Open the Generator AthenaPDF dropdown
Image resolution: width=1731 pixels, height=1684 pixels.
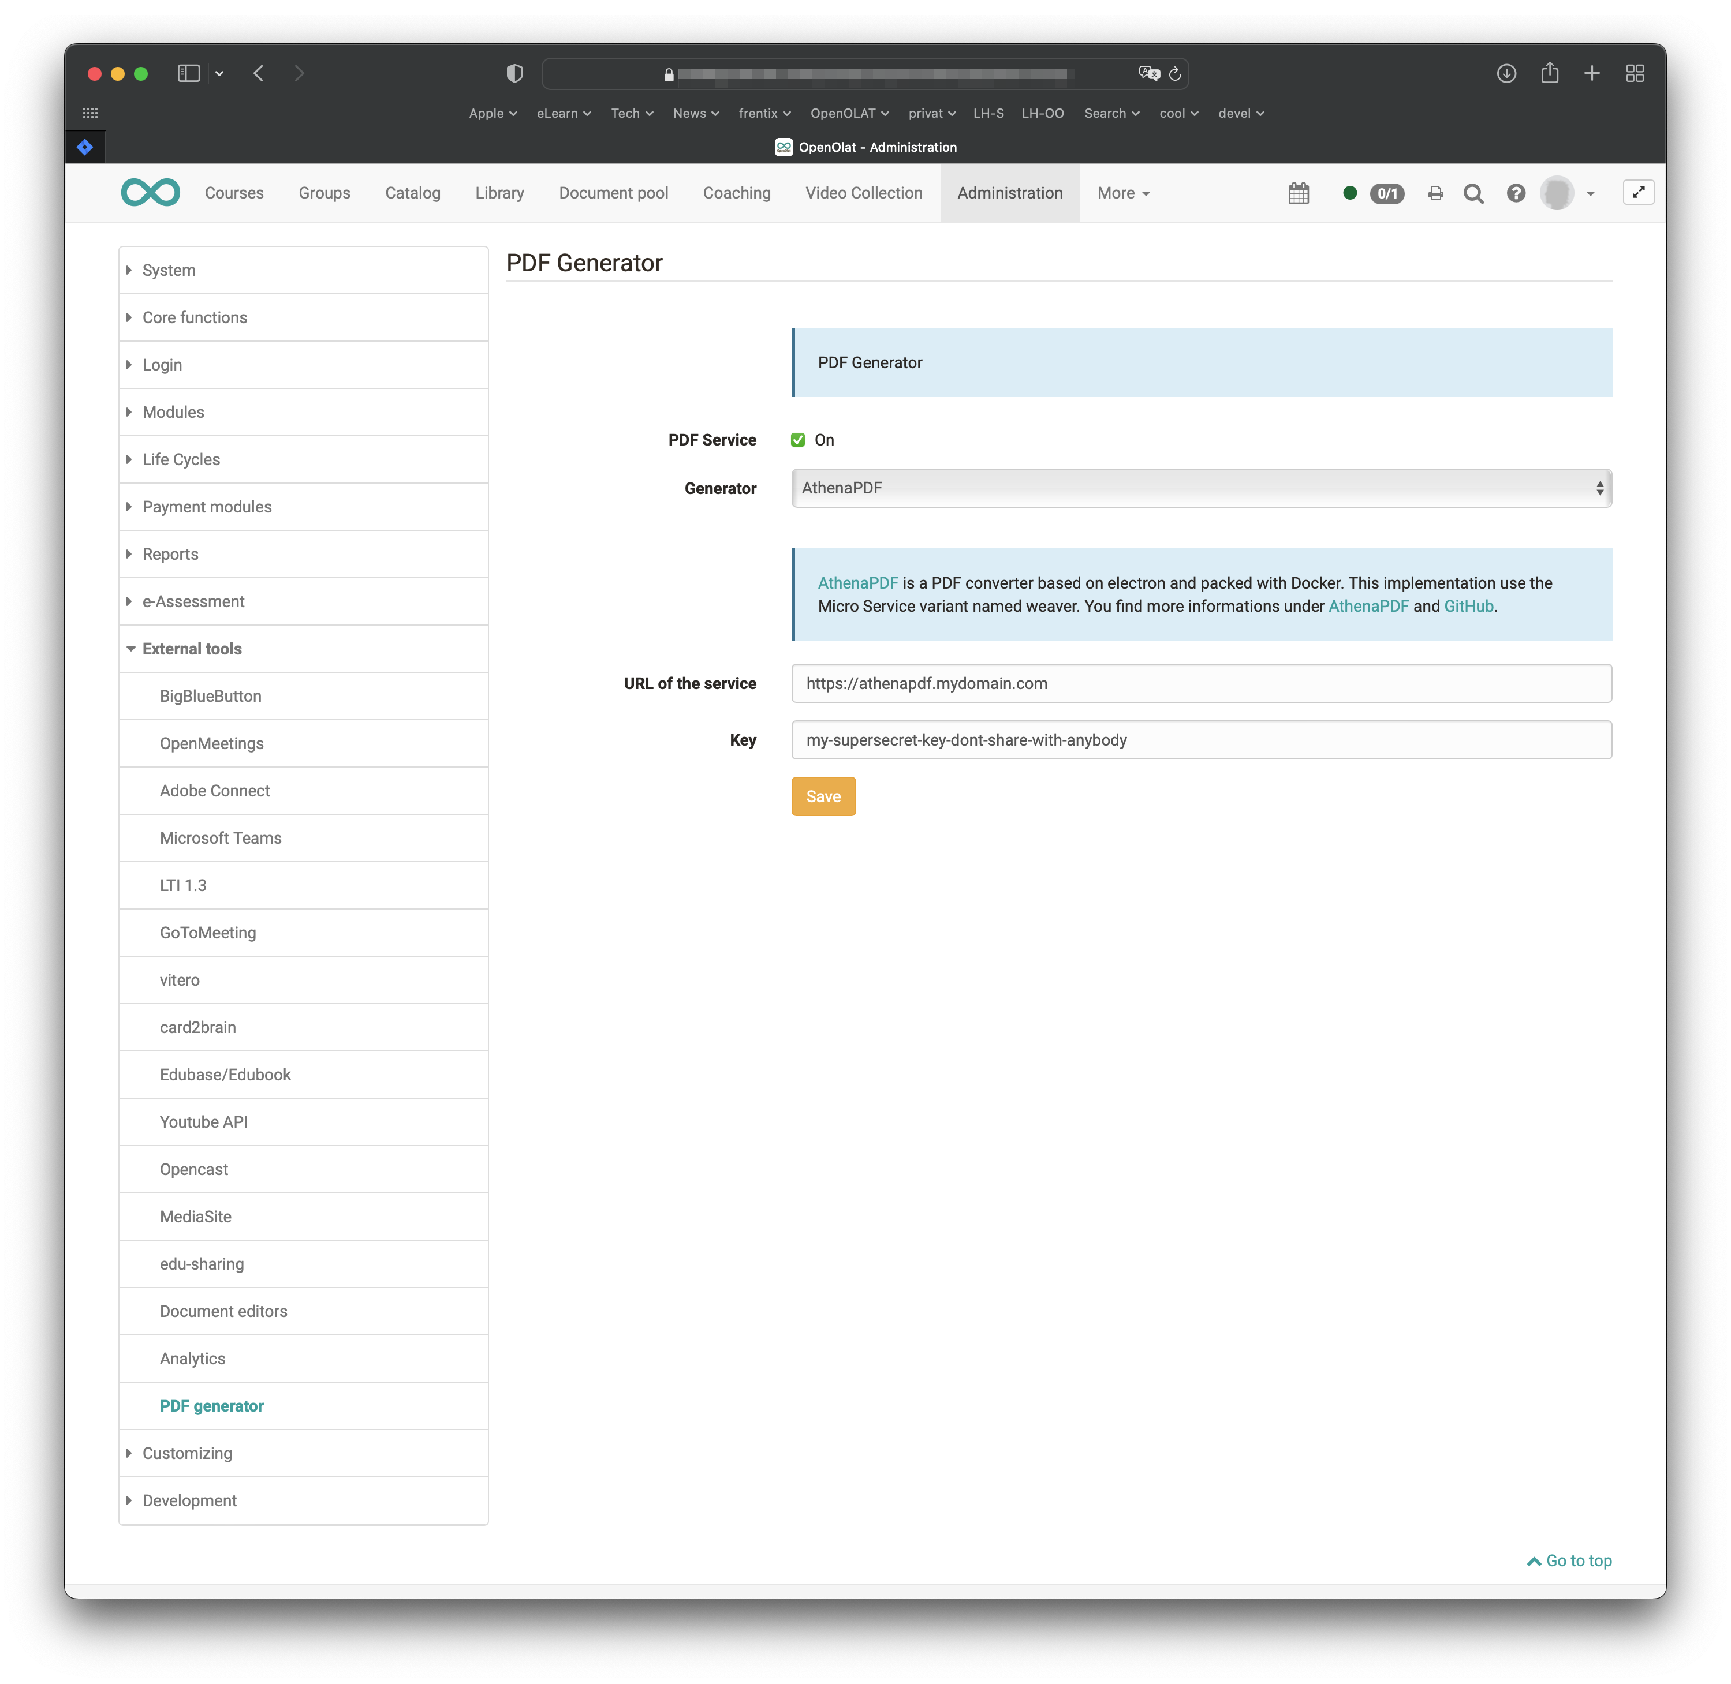pos(1201,488)
